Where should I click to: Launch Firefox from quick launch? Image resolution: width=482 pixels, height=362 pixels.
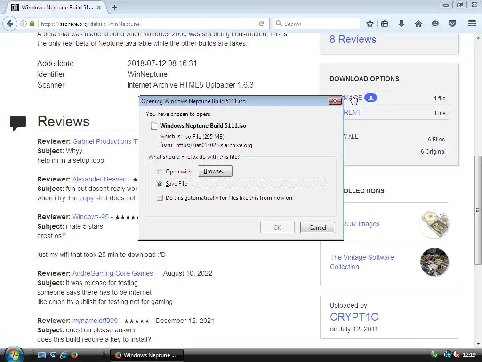(74, 355)
